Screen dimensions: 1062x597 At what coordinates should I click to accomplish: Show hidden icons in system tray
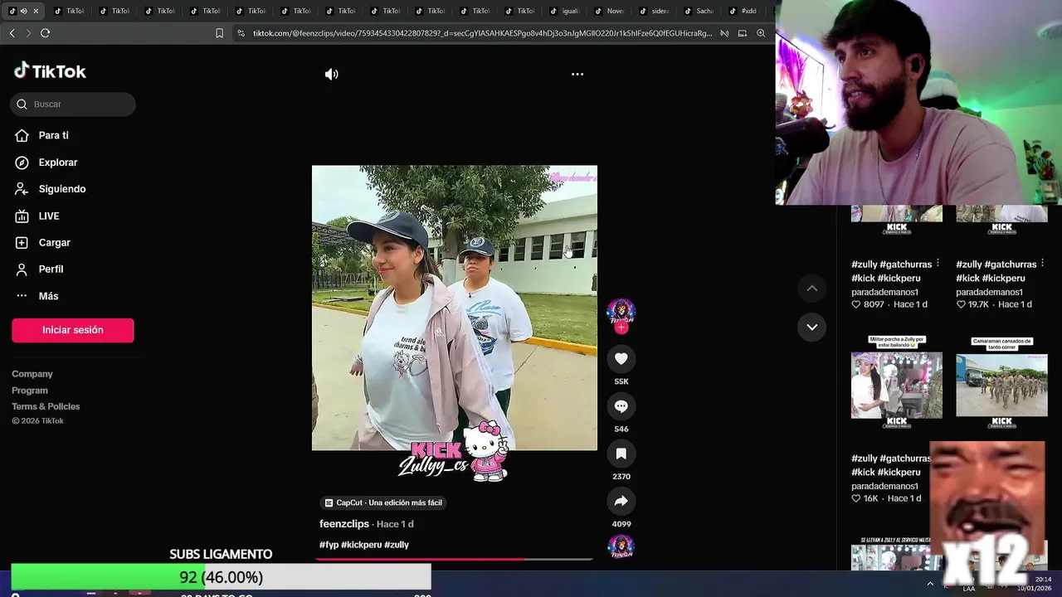(930, 584)
